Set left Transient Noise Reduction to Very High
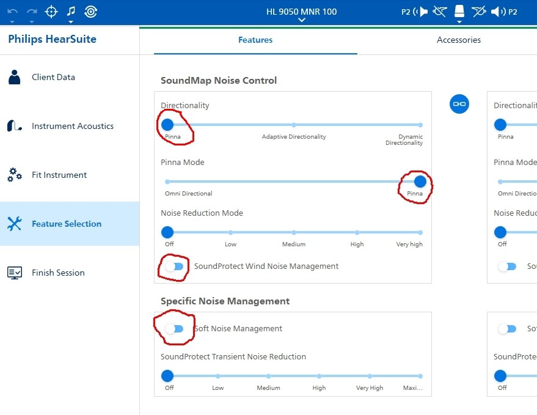Image resolution: width=537 pixels, height=415 pixels. pyautogui.click(x=370, y=376)
